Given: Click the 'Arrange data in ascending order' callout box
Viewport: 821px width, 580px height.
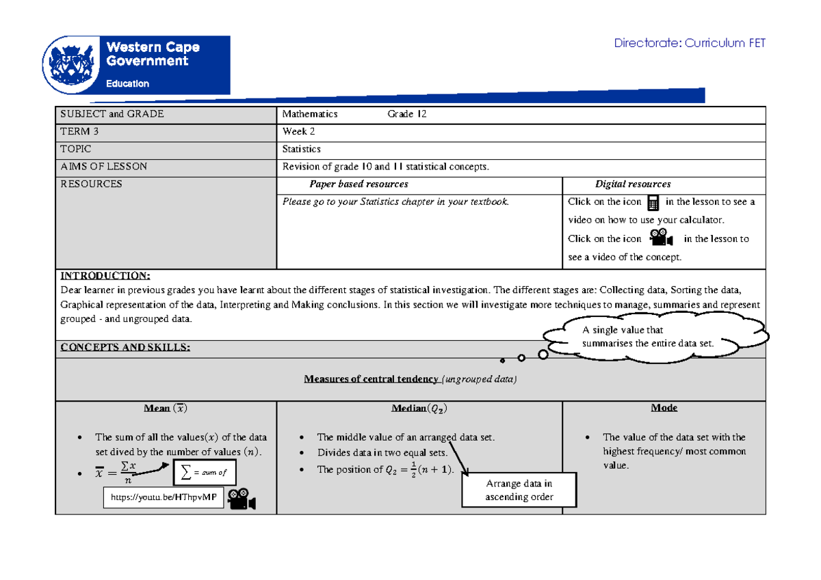Looking at the screenshot, I should [x=519, y=490].
